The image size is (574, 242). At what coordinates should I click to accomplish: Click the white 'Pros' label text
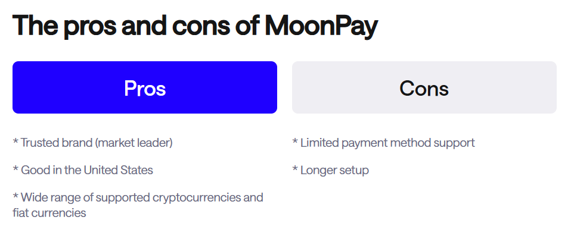coord(145,89)
